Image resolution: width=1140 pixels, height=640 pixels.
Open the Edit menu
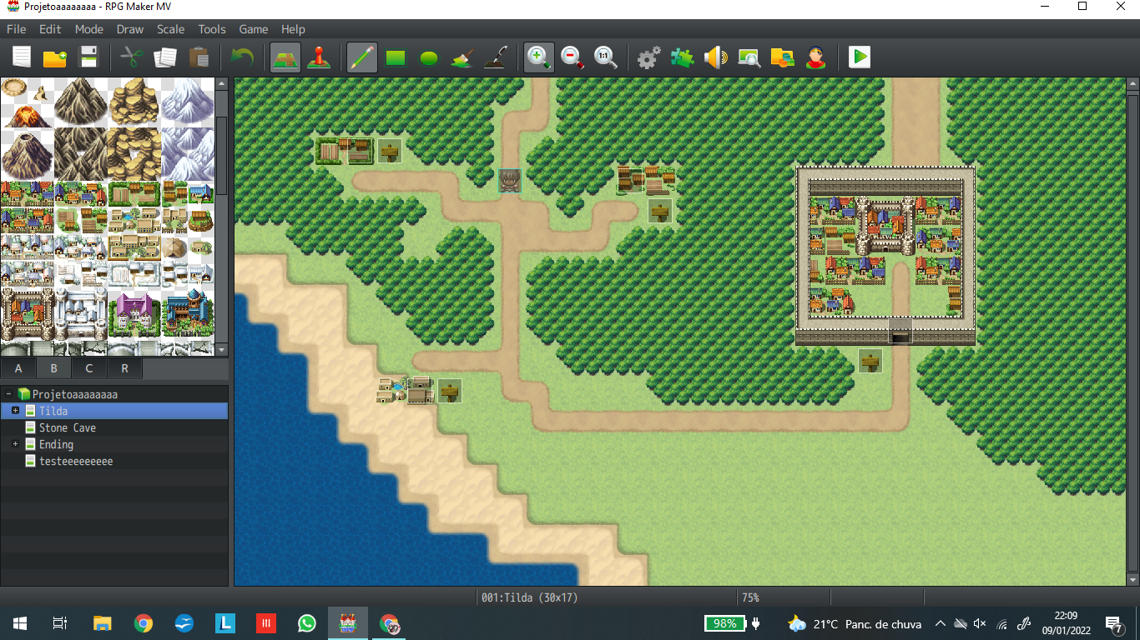click(50, 29)
